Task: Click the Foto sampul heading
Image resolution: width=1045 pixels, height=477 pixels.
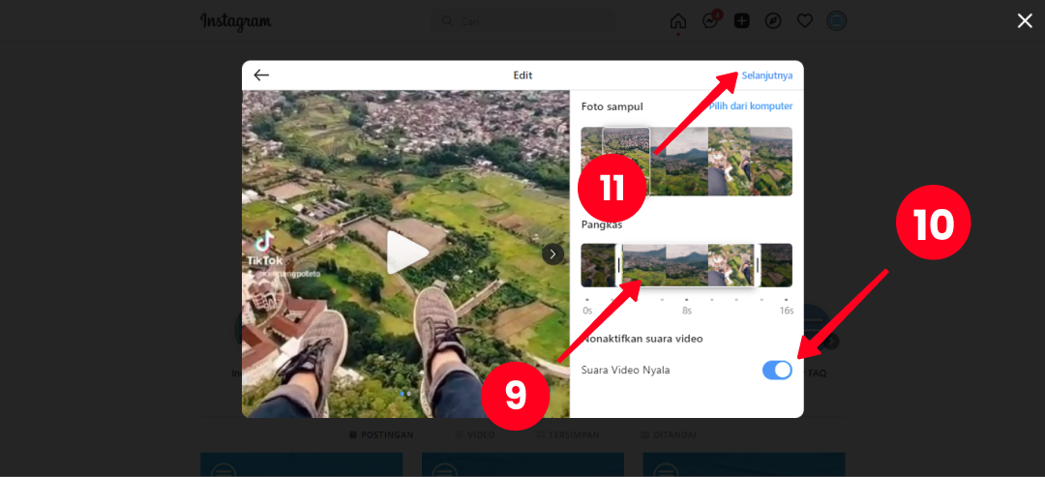Action: pyautogui.click(x=612, y=106)
